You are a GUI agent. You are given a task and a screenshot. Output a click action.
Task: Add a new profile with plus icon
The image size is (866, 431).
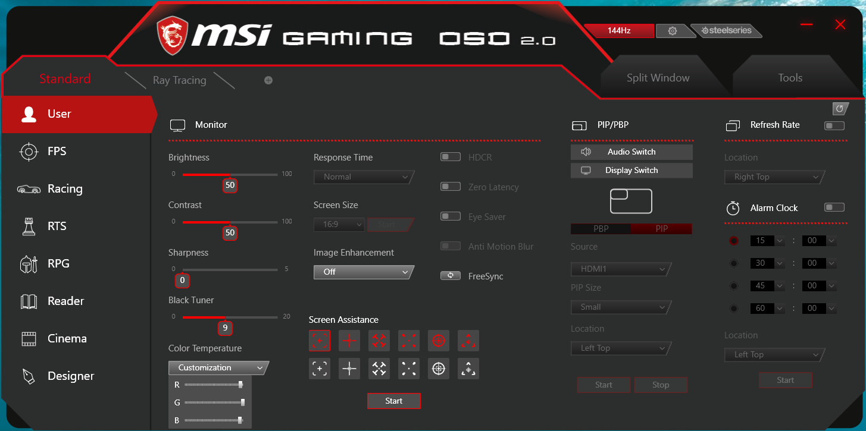(268, 80)
